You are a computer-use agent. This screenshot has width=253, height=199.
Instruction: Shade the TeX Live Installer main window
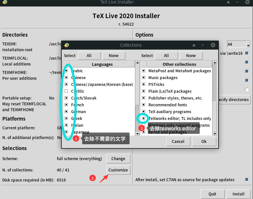pyautogui.click(x=228, y=2)
